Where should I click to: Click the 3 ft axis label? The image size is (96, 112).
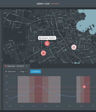7,96
